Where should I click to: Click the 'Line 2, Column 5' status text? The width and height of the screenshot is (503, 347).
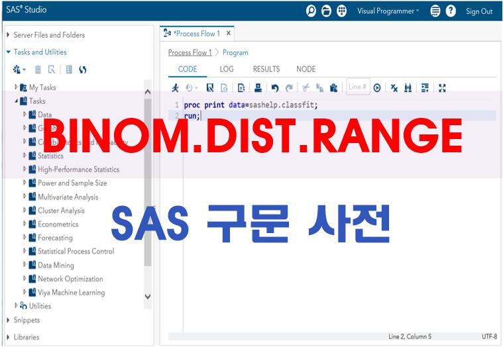(410, 336)
